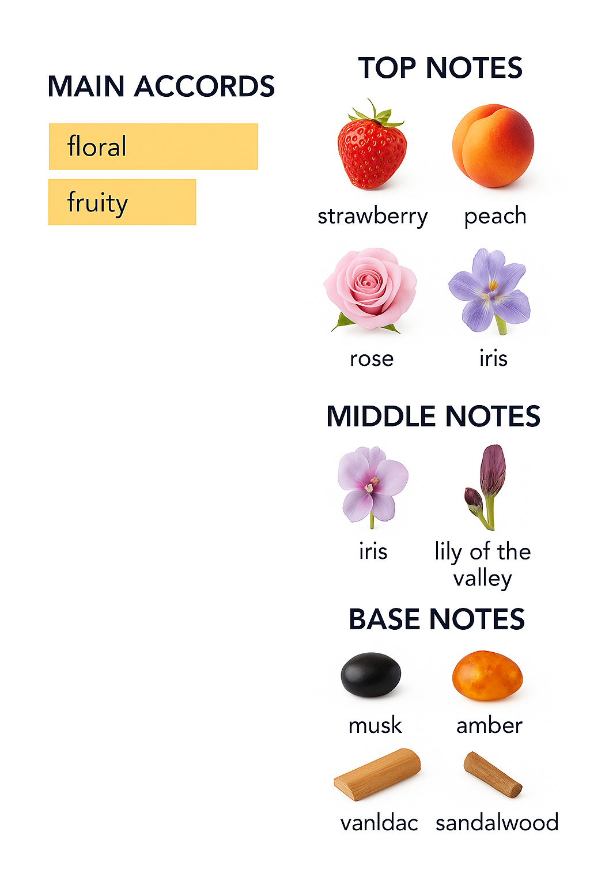
Task: Select the Middle Notes heading
Action: 433,416
